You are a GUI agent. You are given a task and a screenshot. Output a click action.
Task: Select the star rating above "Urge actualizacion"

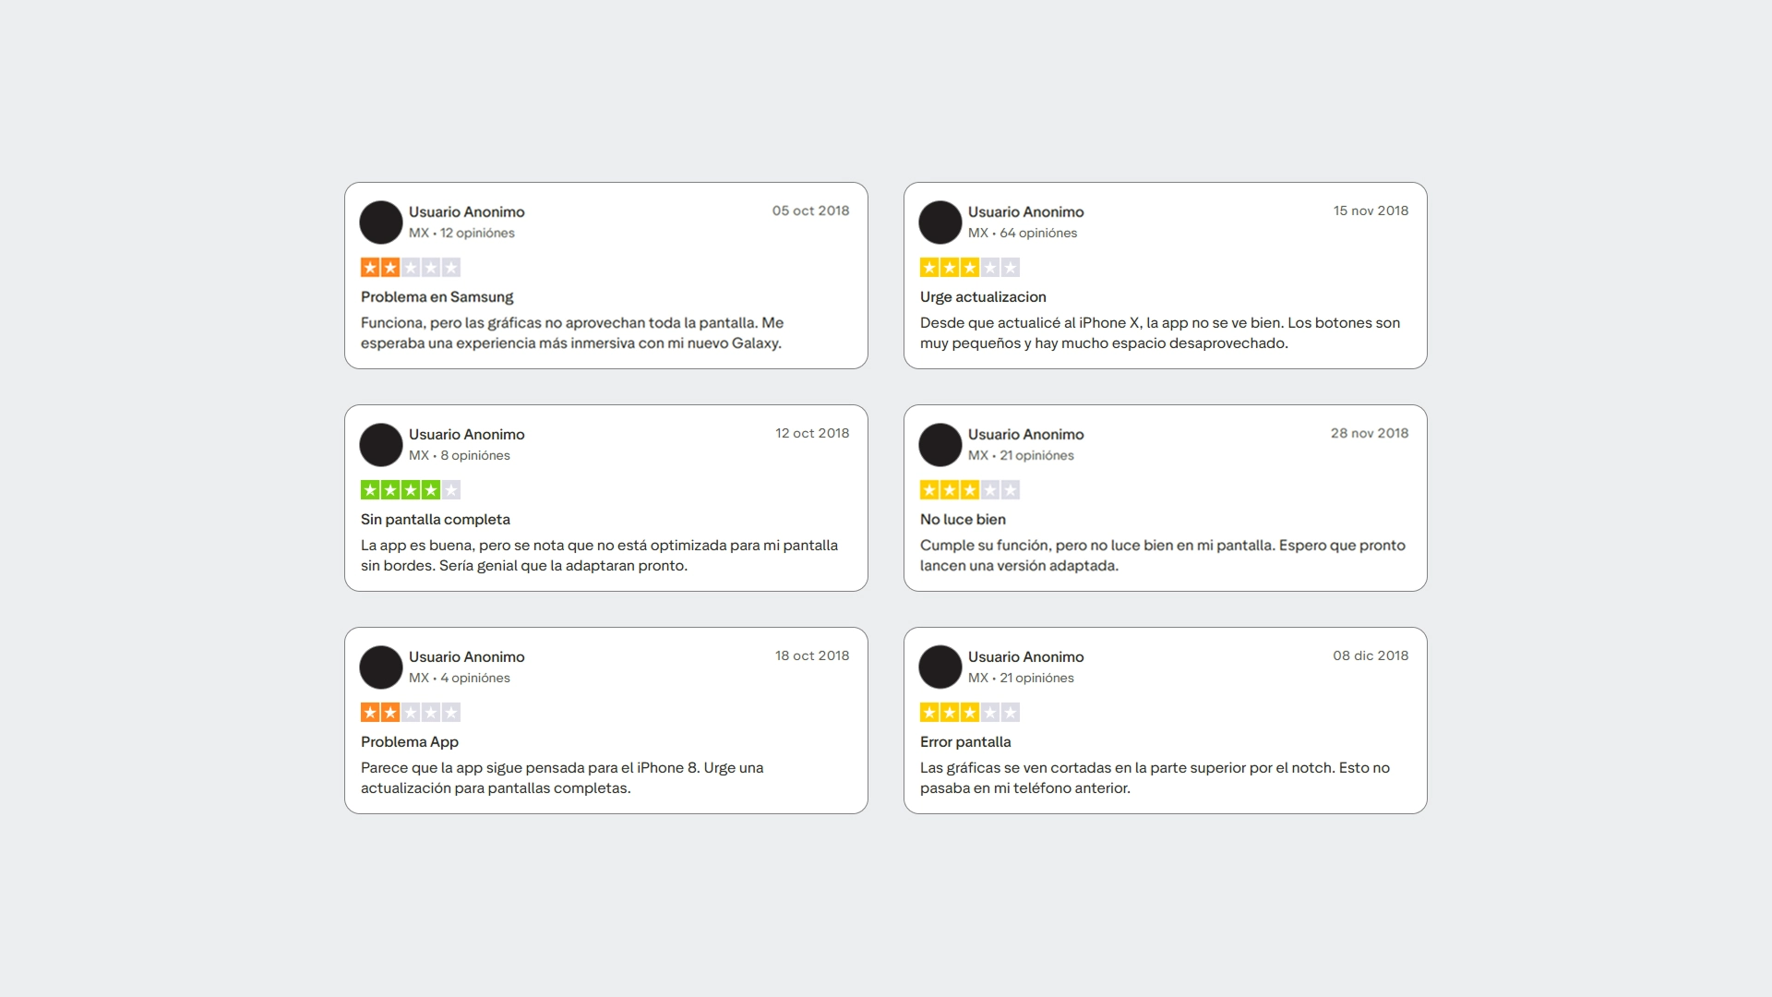[x=969, y=268]
